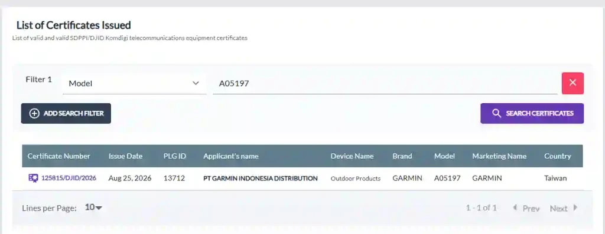Click the Marketing Name column header
This screenshot has width=605, height=234.
coord(499,156)
